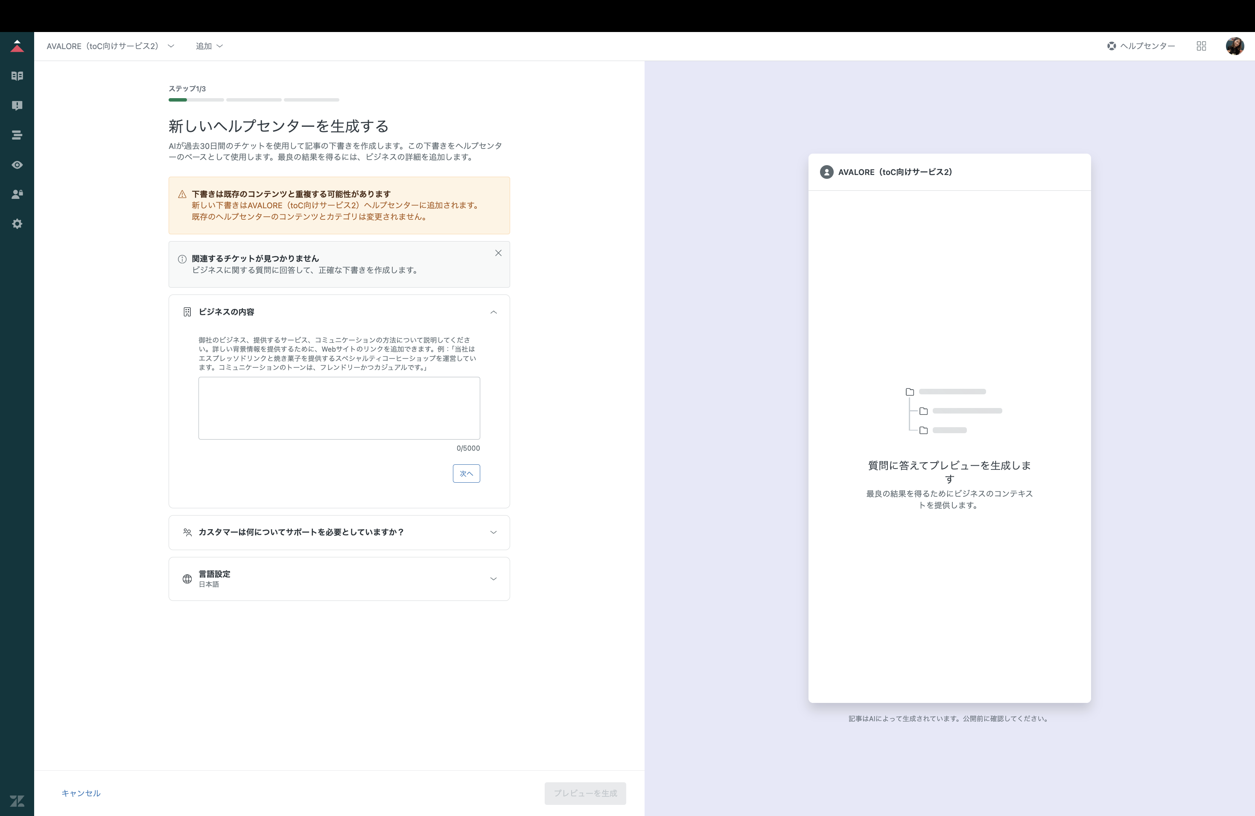This screenshot has height=816, width=1255.
Task: Open the user permissions sidebar icon
Action: point(17,195)
